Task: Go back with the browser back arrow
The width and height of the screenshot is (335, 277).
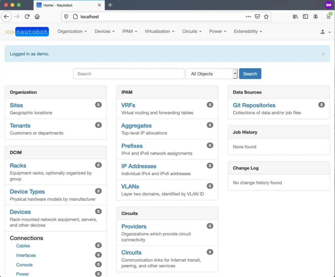Action: (x=7, y=16)
